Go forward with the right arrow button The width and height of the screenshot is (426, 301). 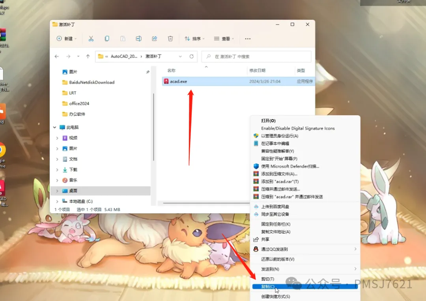[x=68, y=56]
